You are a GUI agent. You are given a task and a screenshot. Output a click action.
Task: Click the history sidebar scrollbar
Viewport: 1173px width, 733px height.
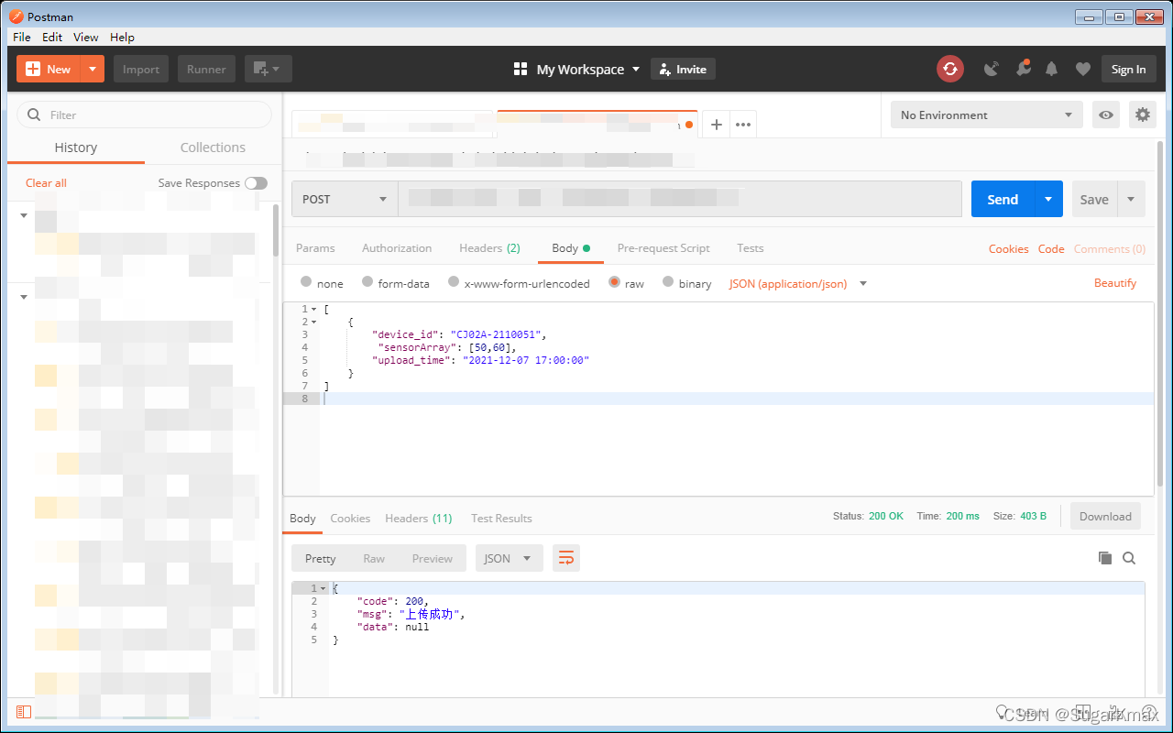[276, 229]
